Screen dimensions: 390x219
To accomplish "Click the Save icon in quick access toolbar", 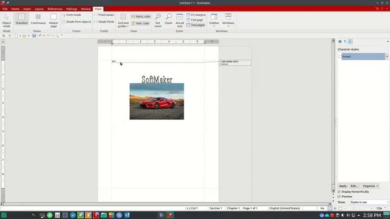I will [34, 36].
